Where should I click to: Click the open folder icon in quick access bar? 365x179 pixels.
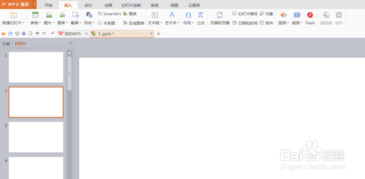(x=4, y=34)
